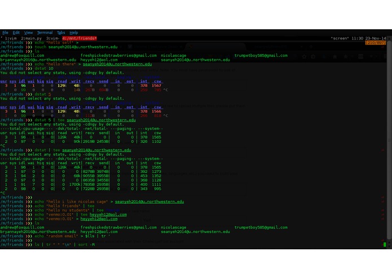
Task: Click the csw value 1102
Action: click(156, 142)
